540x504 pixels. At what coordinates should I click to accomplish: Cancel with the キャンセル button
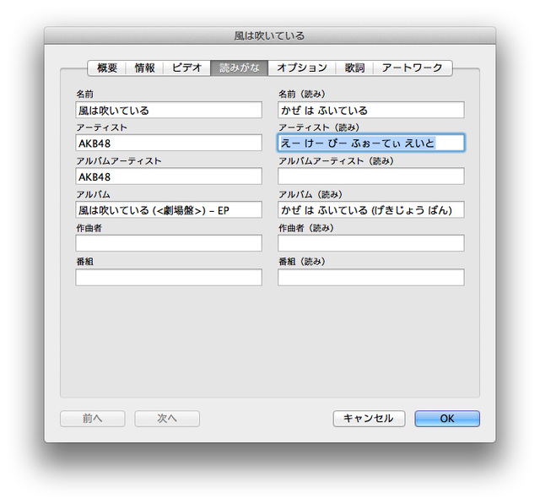point(369,419)
